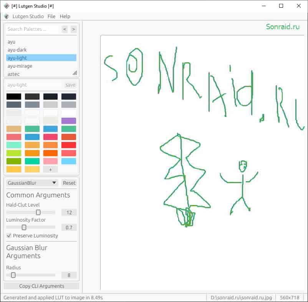The width and height of the screenshot is (308, 302).
Task: Click the next palette arrow button
Action: click(73, 29)
